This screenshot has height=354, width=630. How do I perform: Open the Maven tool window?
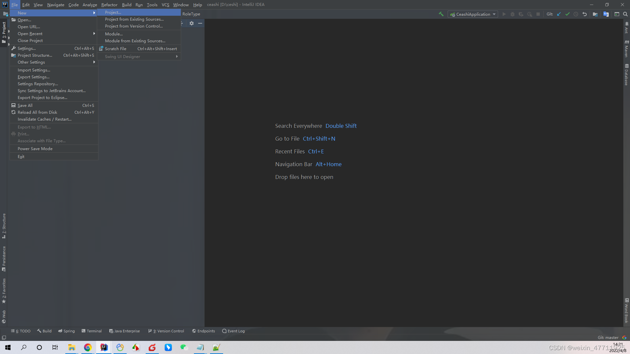point(626,49)
